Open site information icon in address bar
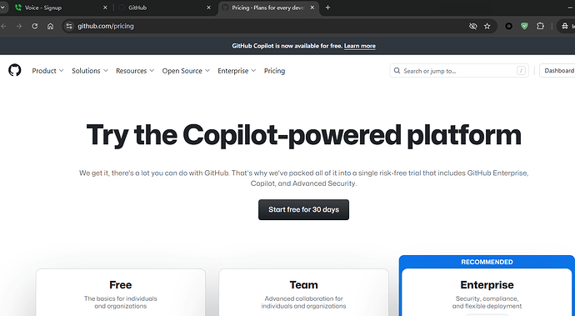 click(x=69, y=26)
